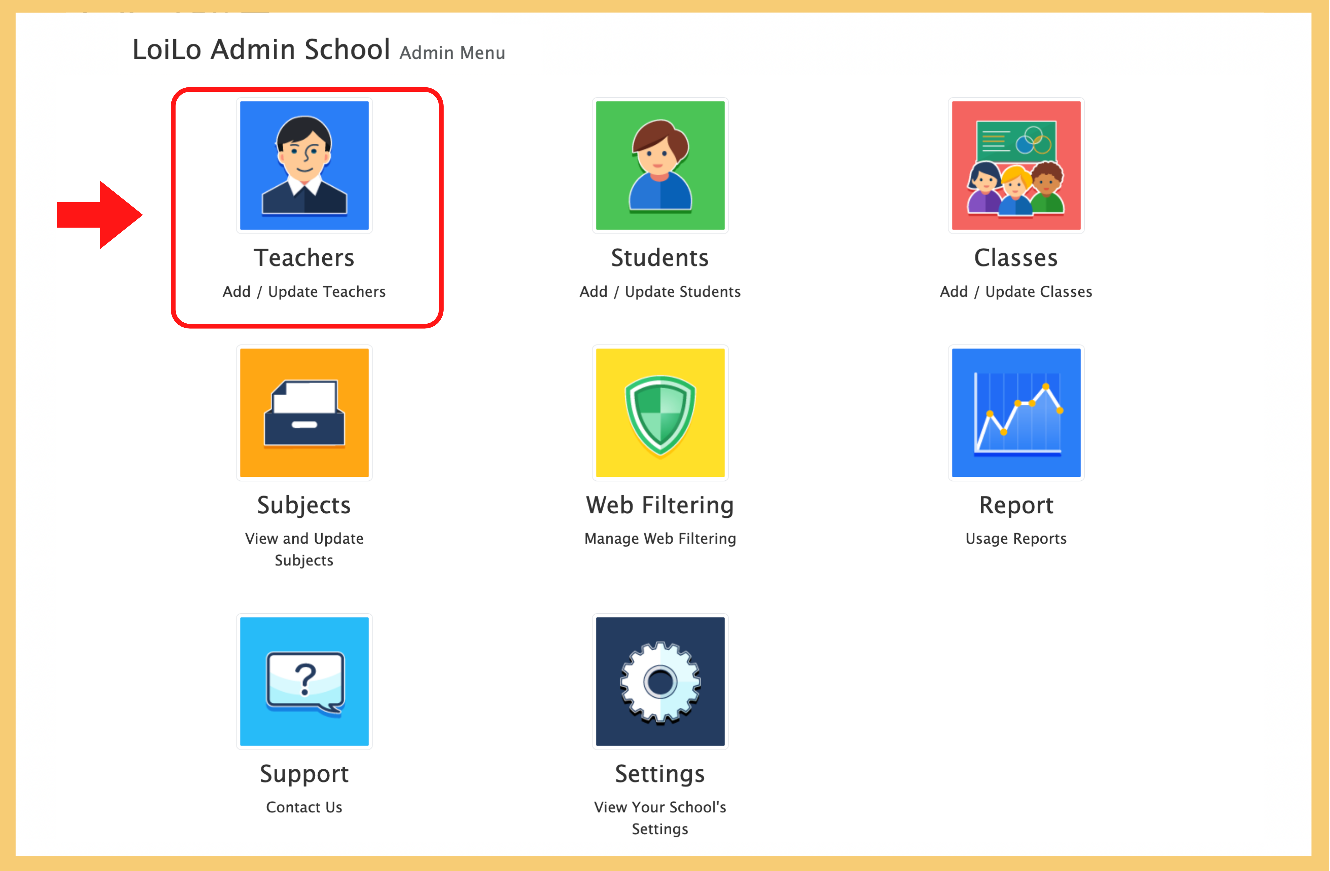The image size is (1330, 871).
Task: Open the Teachers icon tile
Action: point(304,165)
